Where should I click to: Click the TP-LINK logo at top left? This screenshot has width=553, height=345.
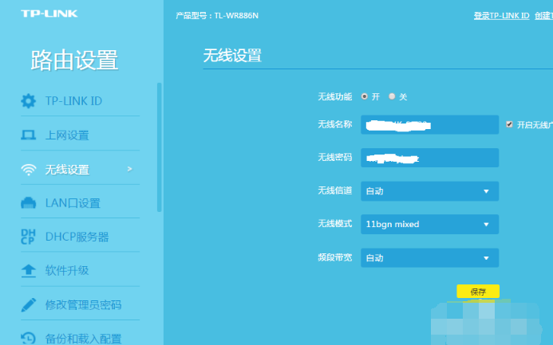click(49, 14)
